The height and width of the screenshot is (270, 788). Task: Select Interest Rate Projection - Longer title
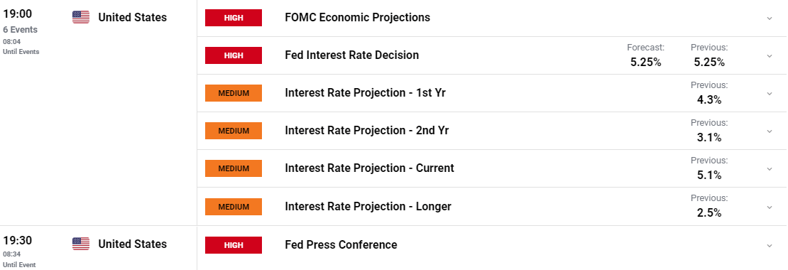368,207
